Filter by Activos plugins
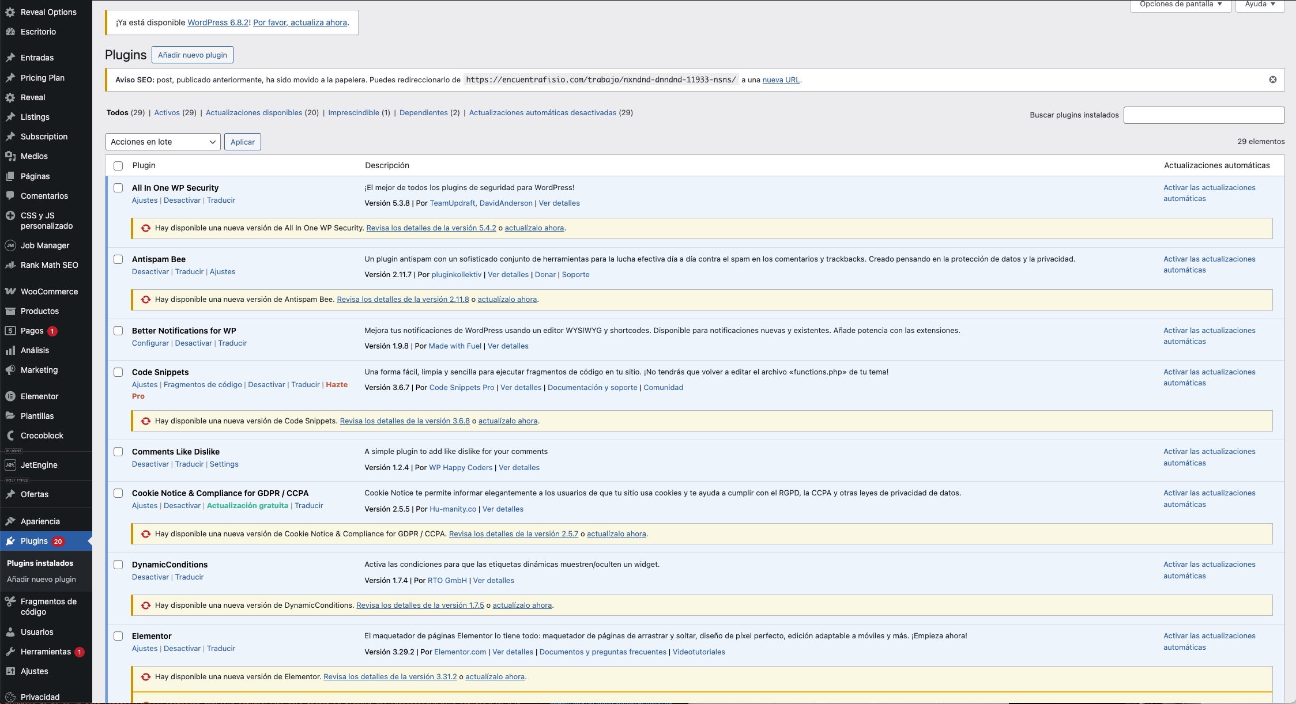Screen dimensions: 1296x704 coord(167,113)
